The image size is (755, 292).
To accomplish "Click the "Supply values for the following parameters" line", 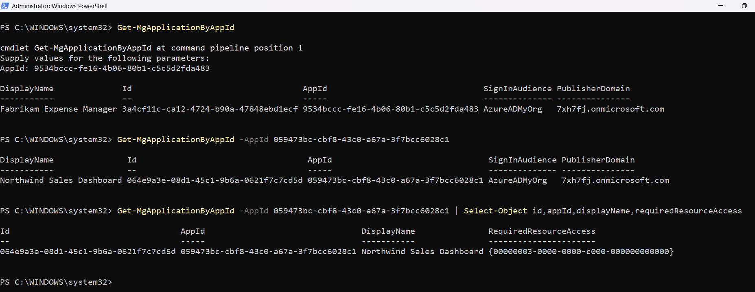I will (x=105, y=58).
